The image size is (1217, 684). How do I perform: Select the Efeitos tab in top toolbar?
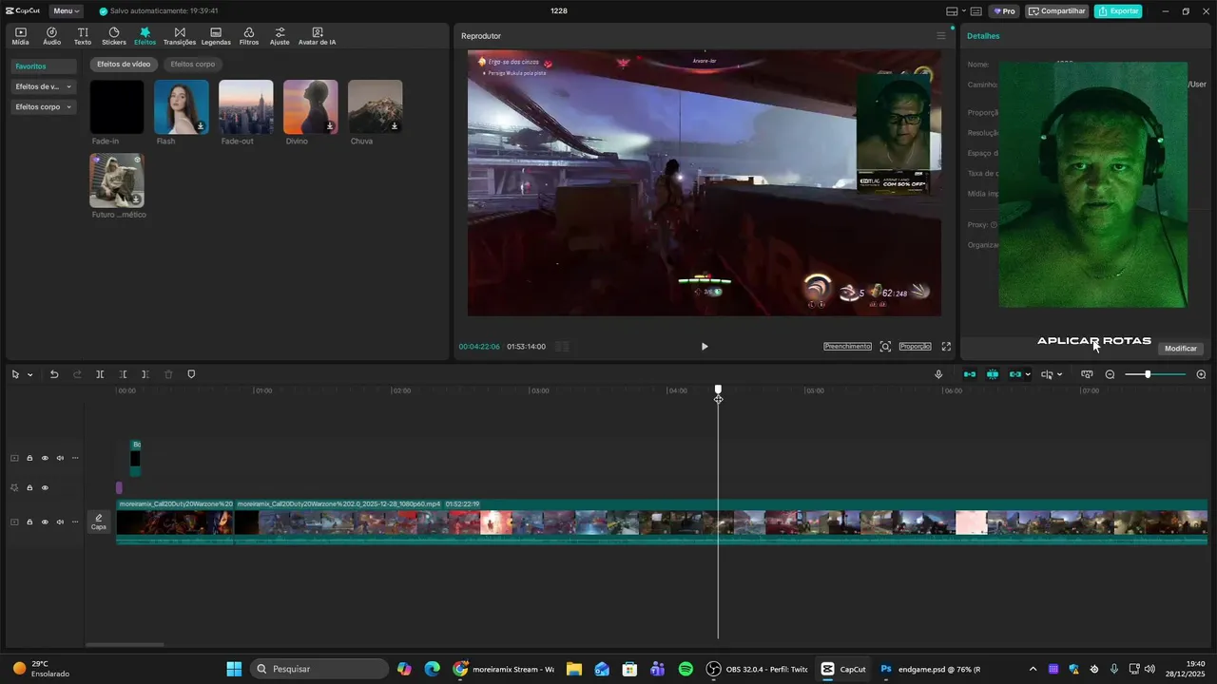coord(145,36)
